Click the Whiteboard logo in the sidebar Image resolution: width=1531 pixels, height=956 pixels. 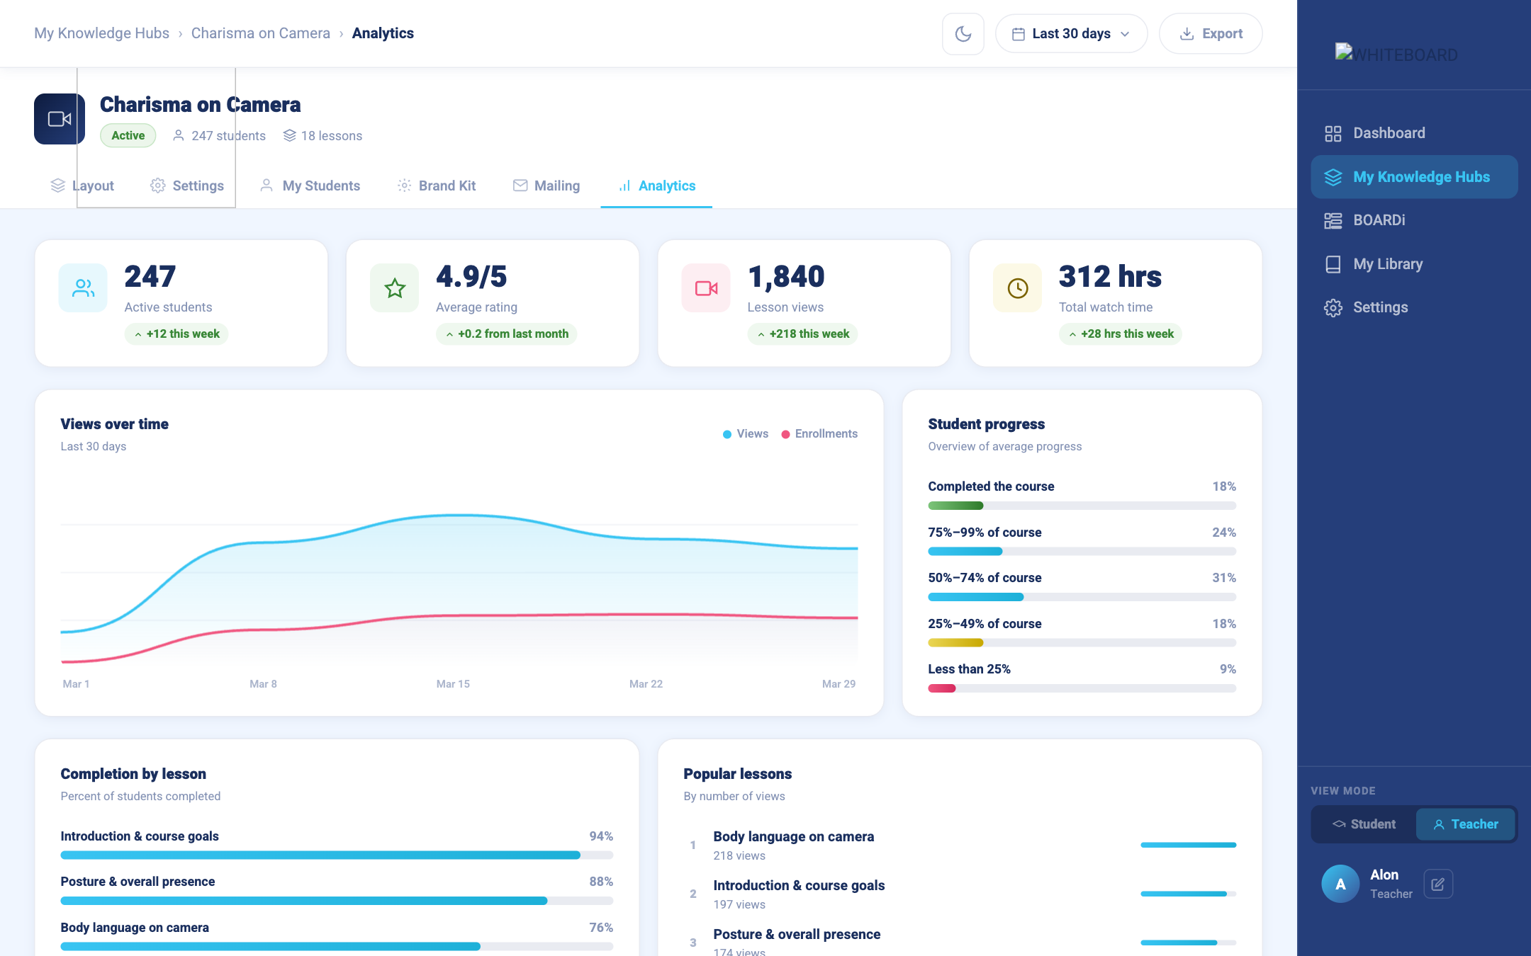tap(1396, 54)
